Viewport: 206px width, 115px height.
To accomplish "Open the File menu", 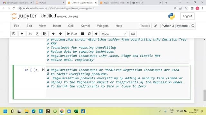I will [x=16, y=26].
